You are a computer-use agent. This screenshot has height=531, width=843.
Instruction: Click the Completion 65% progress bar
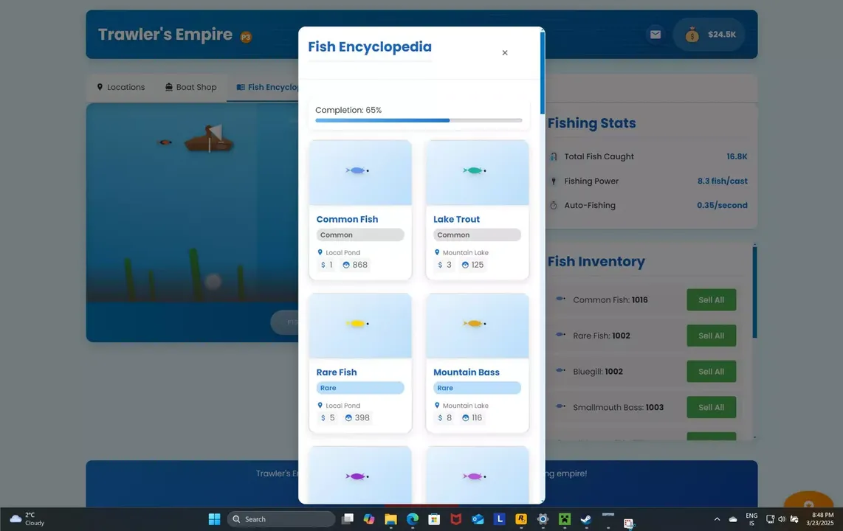click(x=419, y=119)
